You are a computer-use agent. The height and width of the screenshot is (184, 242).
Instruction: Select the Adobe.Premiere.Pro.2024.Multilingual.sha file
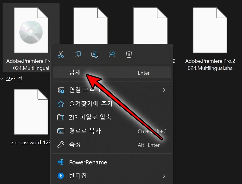click(x=210, y=39)
